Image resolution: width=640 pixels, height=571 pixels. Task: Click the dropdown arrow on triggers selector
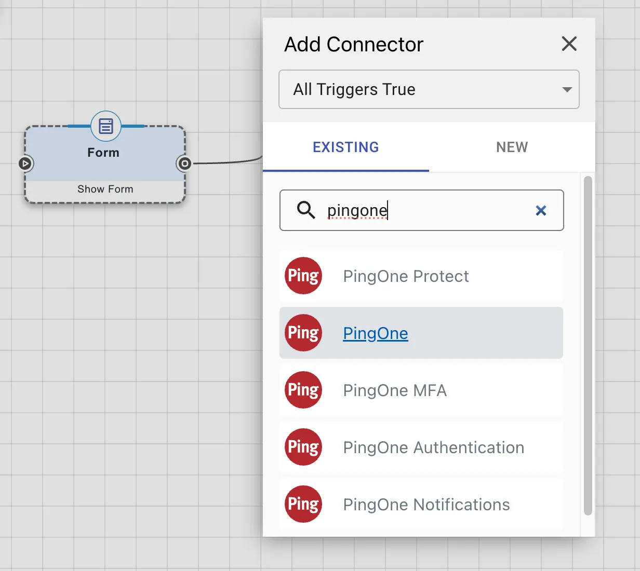coord(567,90)
